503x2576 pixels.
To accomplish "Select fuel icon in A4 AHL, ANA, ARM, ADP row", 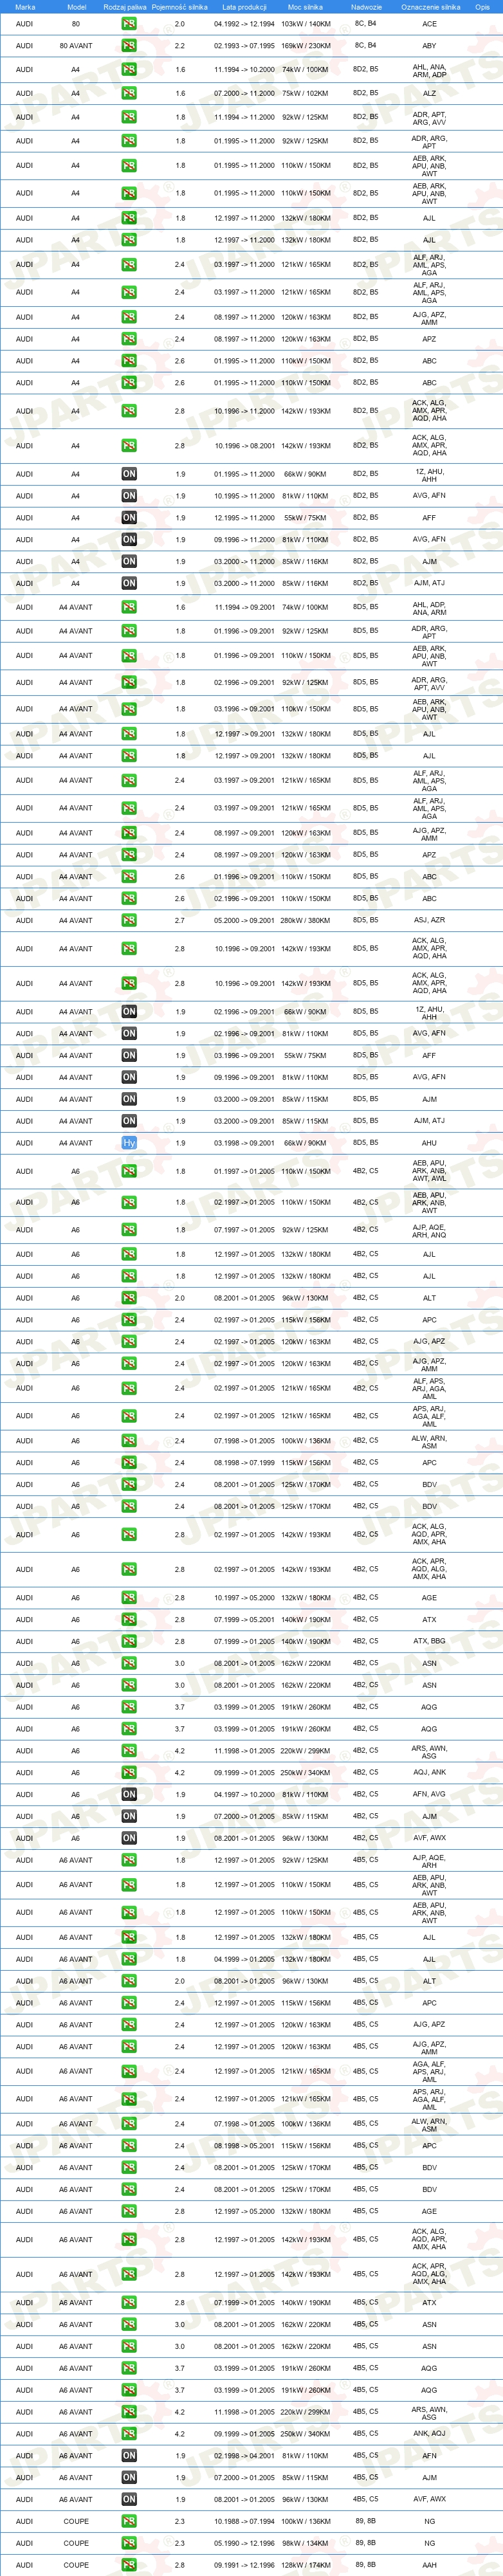I will (129, 69).
